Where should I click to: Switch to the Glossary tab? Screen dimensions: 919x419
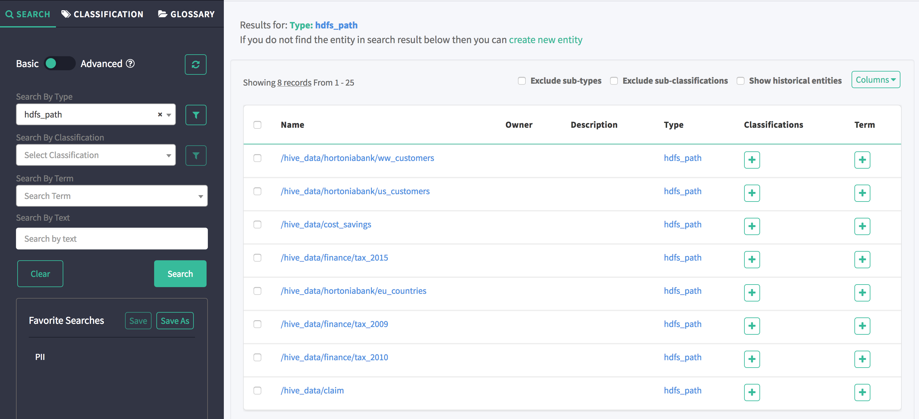186,14
